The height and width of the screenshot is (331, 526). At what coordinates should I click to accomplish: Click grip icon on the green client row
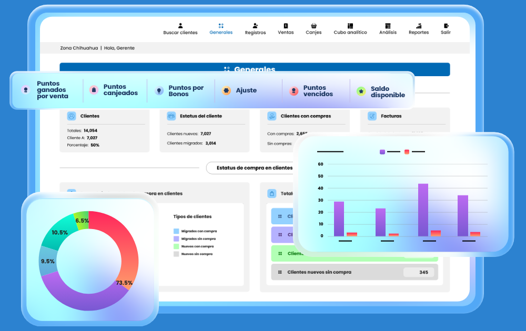(x=280, y=254)
